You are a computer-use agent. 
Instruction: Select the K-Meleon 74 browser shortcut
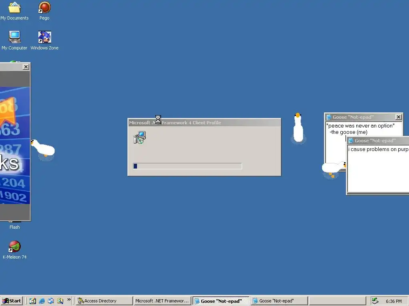tap(15, 250)
